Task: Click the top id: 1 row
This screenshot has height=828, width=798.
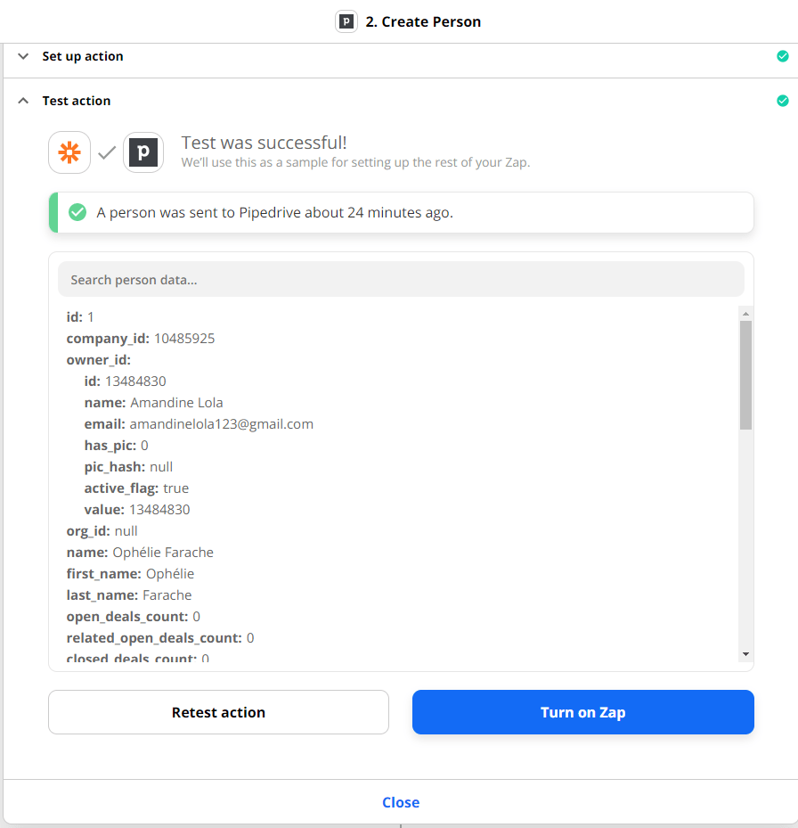Action: 80,316
